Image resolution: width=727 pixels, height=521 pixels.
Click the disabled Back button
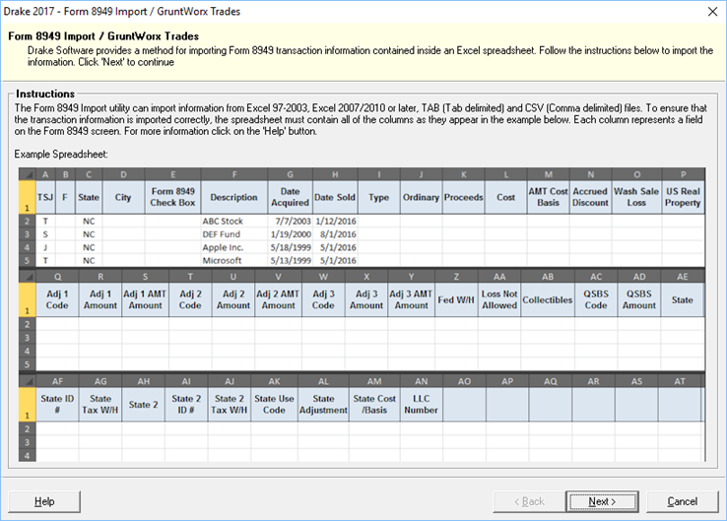tap(529, 501)
